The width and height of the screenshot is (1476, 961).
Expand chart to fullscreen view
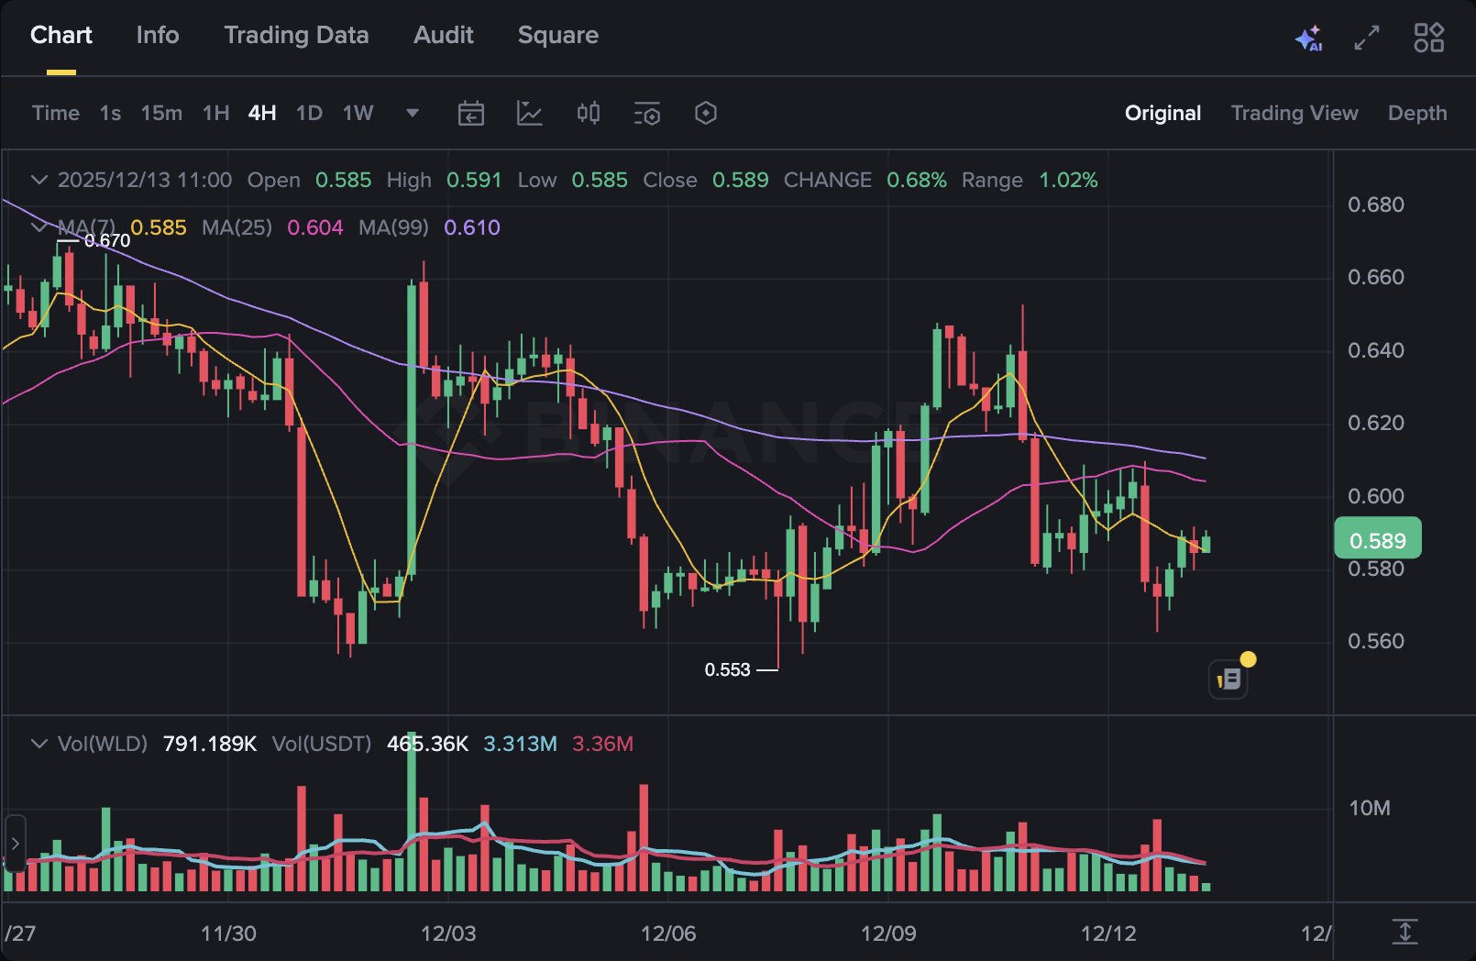click(x=1367, y=38)
